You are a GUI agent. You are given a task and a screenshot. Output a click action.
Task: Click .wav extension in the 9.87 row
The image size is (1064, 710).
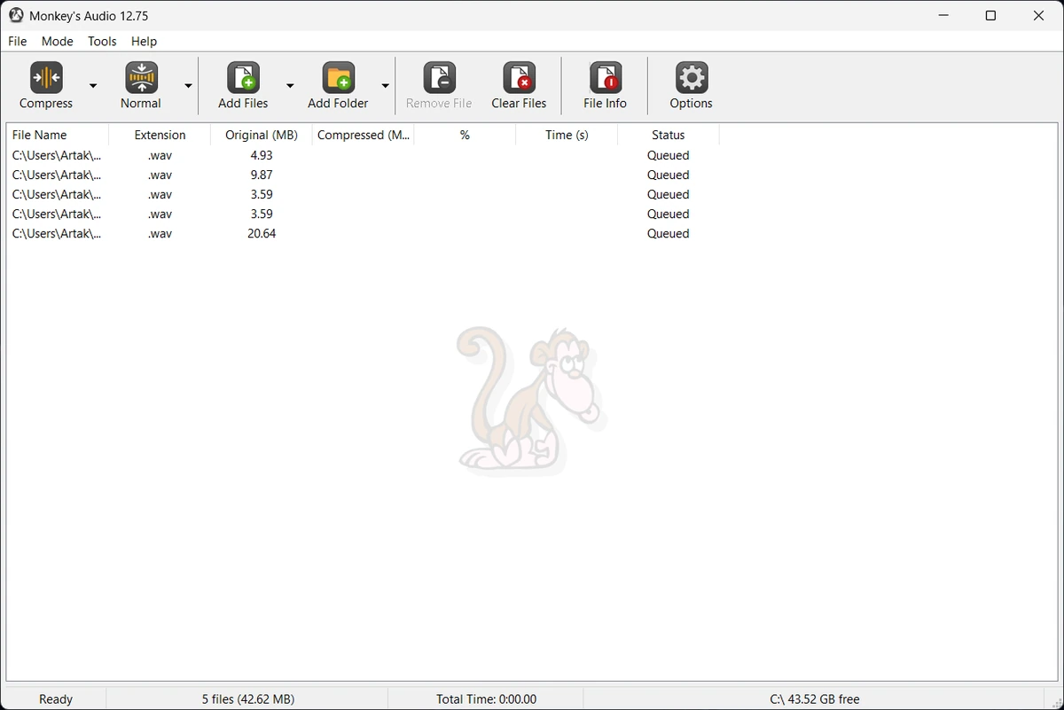click(160, 175)
